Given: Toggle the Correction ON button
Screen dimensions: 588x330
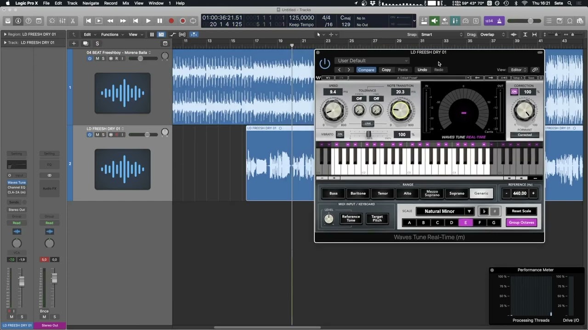Looking at the screenshot, I should point(514,92).
